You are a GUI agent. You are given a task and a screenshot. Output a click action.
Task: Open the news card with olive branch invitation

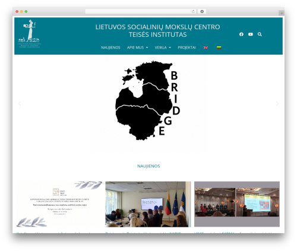(59, 204)
